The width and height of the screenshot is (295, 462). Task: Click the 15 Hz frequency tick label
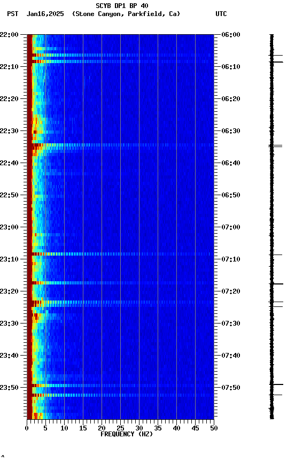coord(83,428)
